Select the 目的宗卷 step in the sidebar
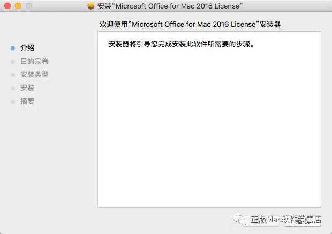Viewport: 332px width, 234px height. pos(34,61)
